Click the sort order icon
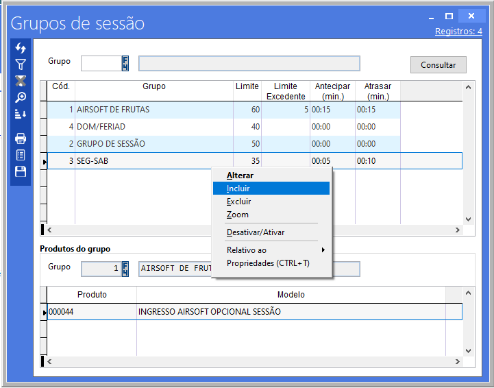The height and width of the screenshot is (388, 494). (21, 114)
